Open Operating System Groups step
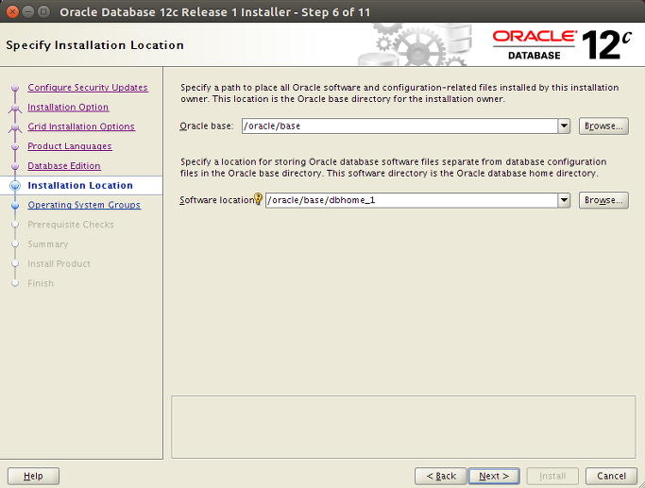Viewport: 645px width, 488px height. [x=84, y=205]
